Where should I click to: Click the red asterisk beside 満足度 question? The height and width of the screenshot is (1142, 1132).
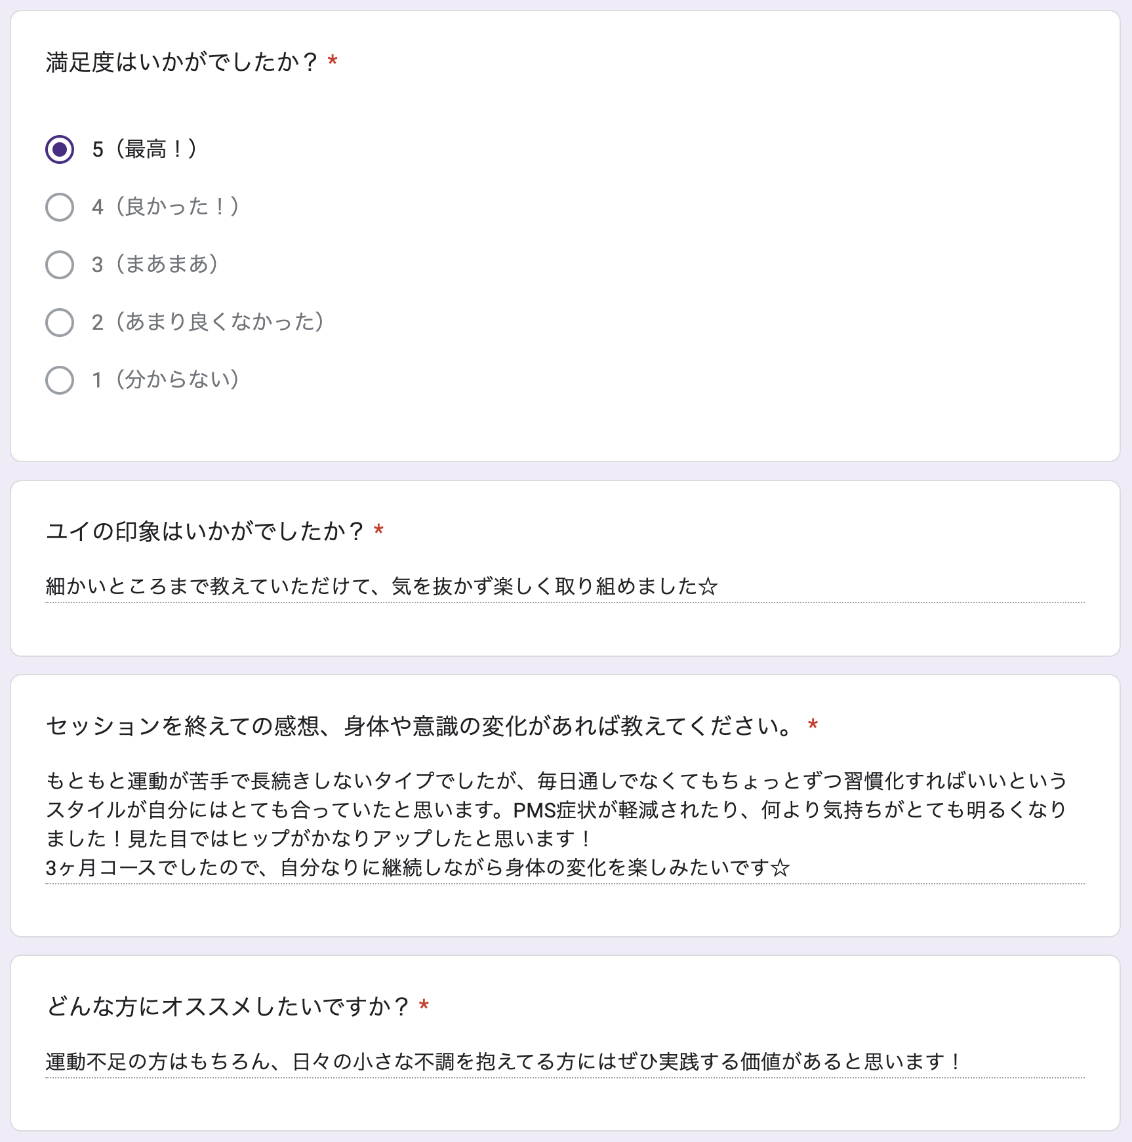pyautogui.click(x=333, y=61)
